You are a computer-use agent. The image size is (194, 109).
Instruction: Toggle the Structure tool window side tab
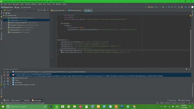(x=1, y=25)
